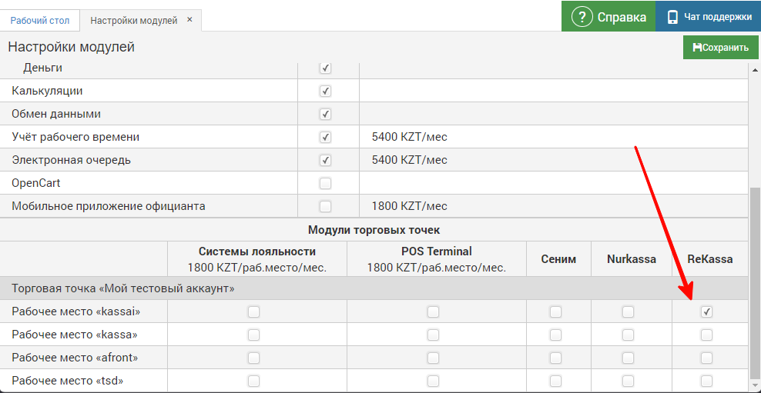Check Сеним for workplace kassai

click(555, 311)
